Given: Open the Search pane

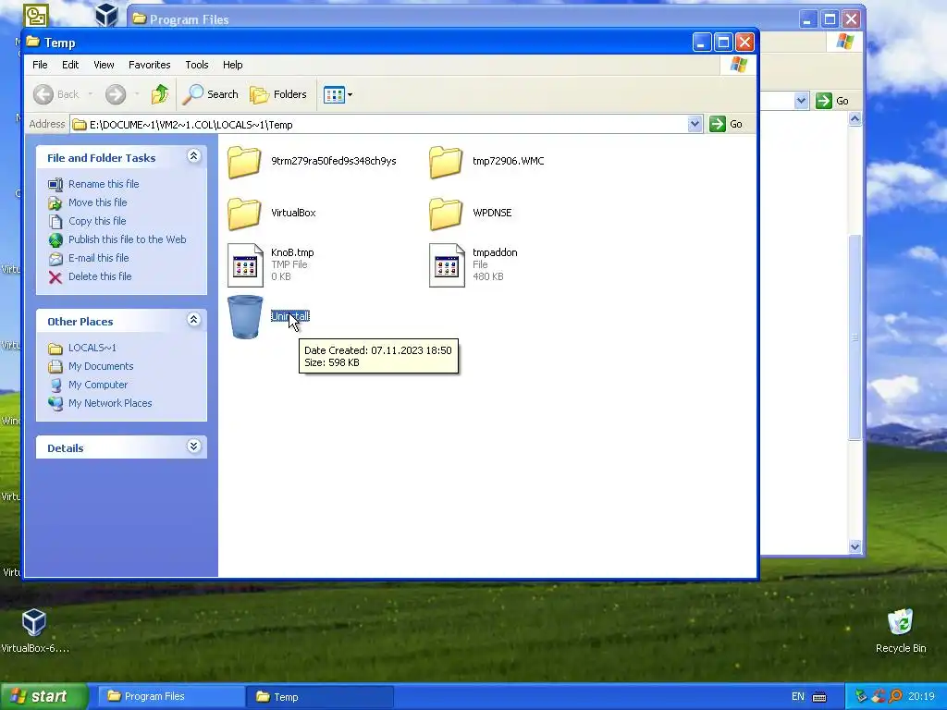Looking at the screenshot, I should [x=211, y=94].
